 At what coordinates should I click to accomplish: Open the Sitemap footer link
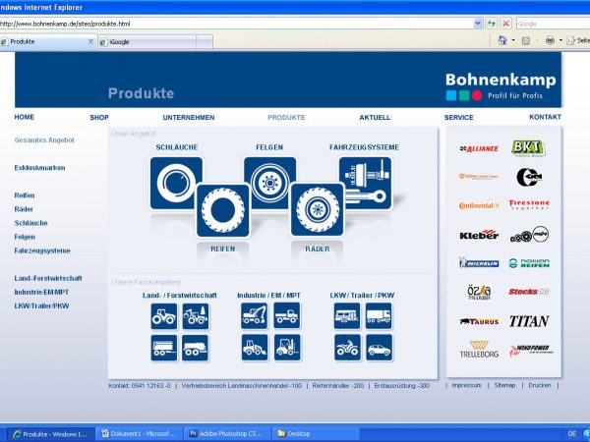click(505, 385)
